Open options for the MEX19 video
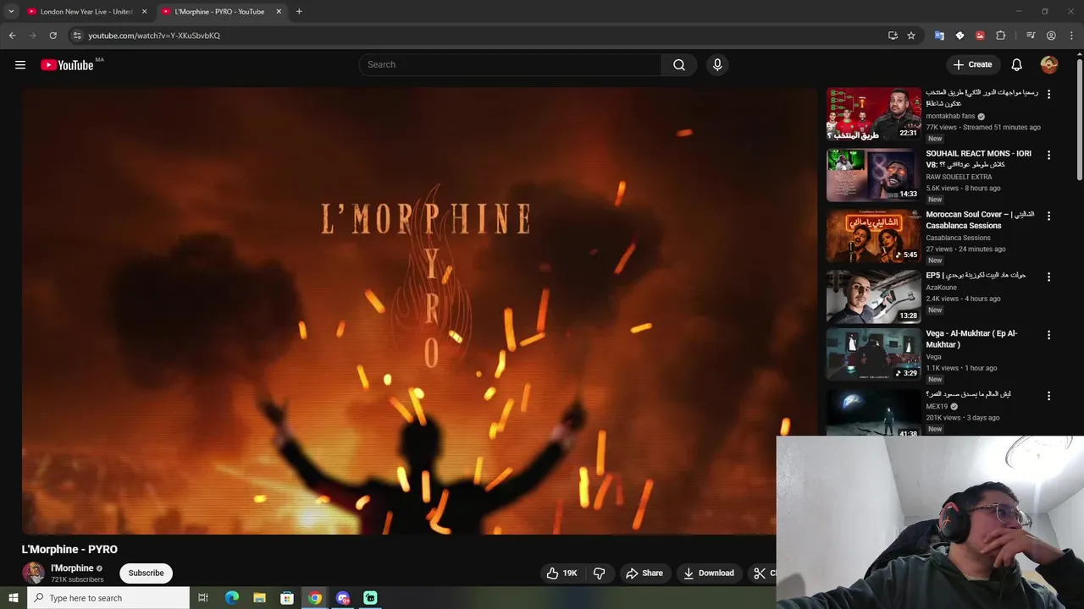This screenshot has width=1084, height=609. click(x=1048, y=395)
